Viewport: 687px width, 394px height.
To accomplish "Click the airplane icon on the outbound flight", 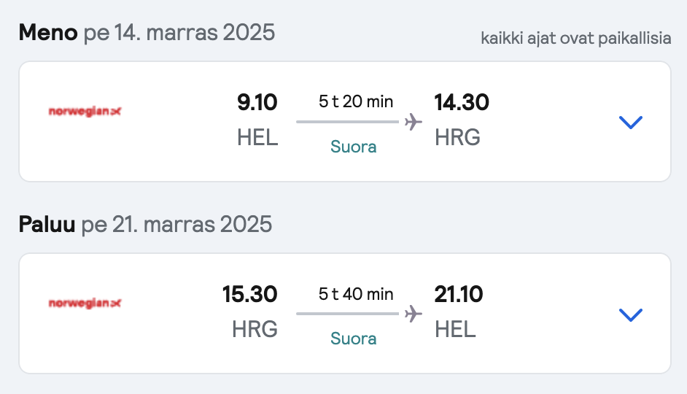I will point(414,122).
